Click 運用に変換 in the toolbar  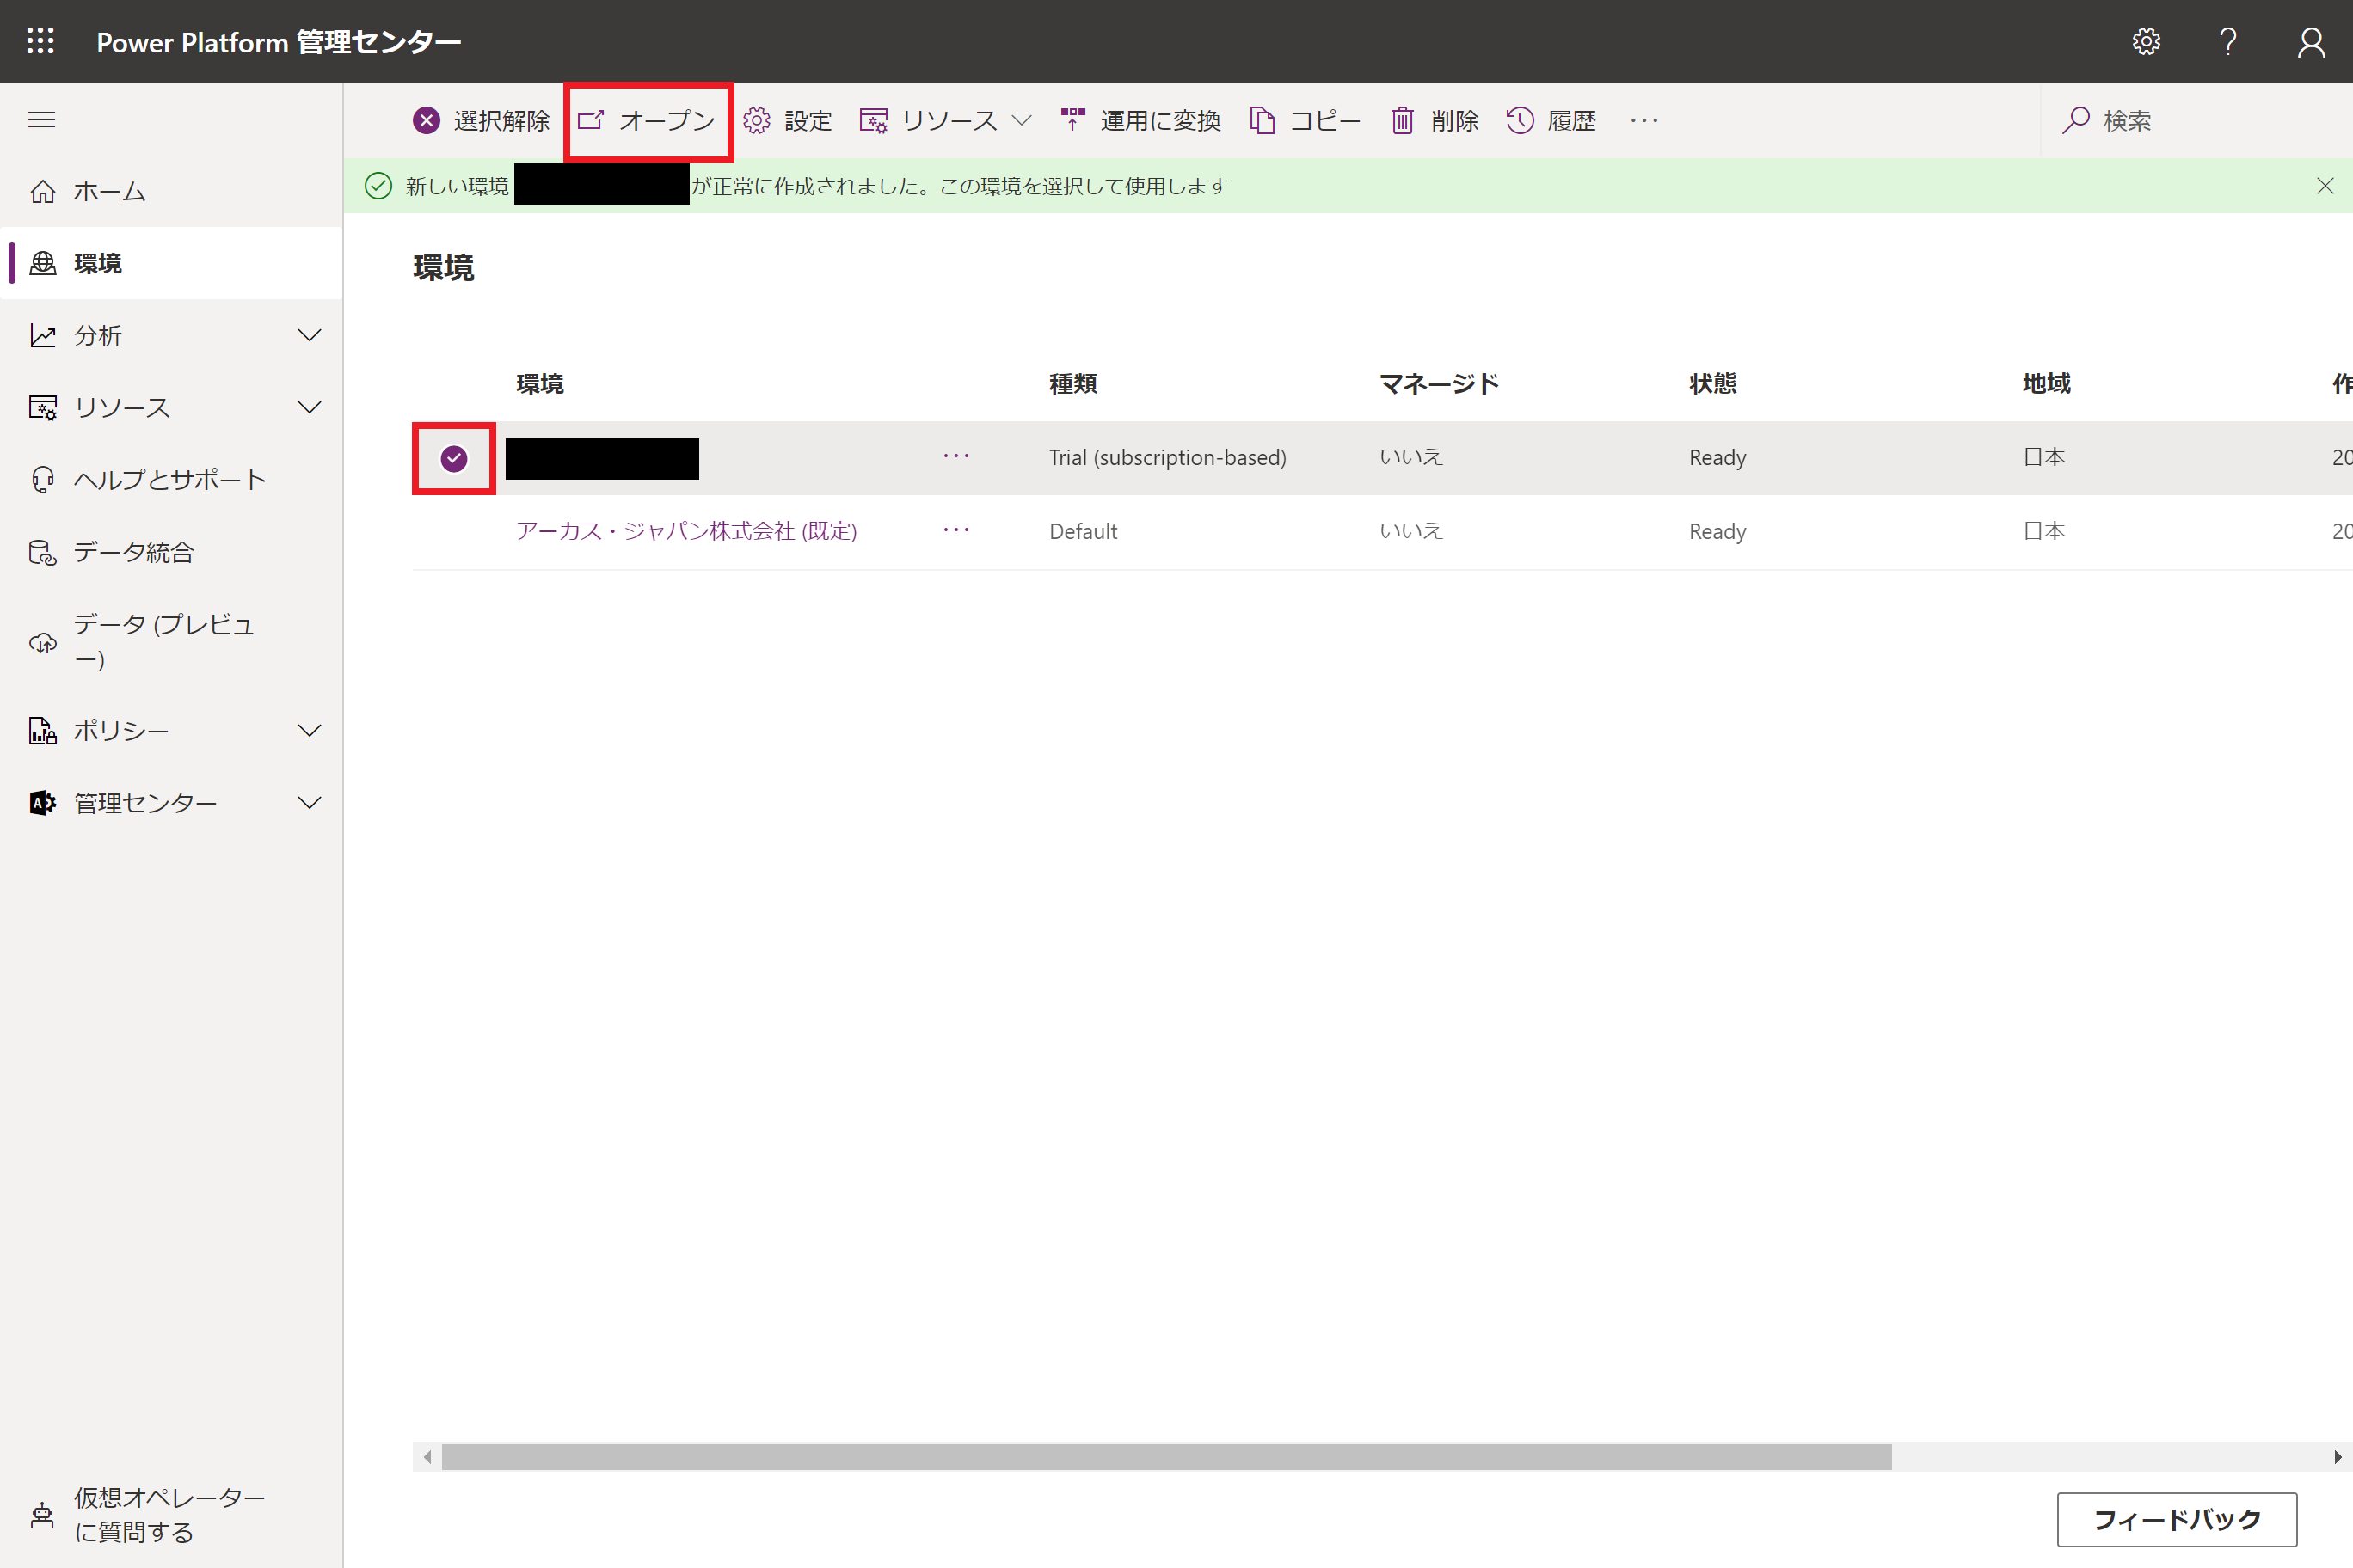click(1141, 121)
